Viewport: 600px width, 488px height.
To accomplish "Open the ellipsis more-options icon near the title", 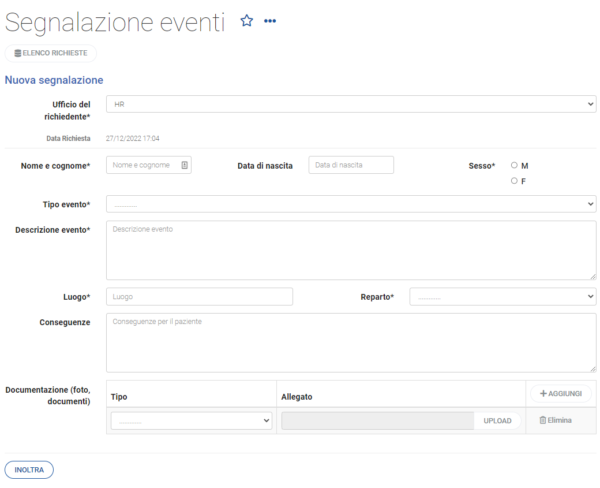I will (x=270, y=21).
